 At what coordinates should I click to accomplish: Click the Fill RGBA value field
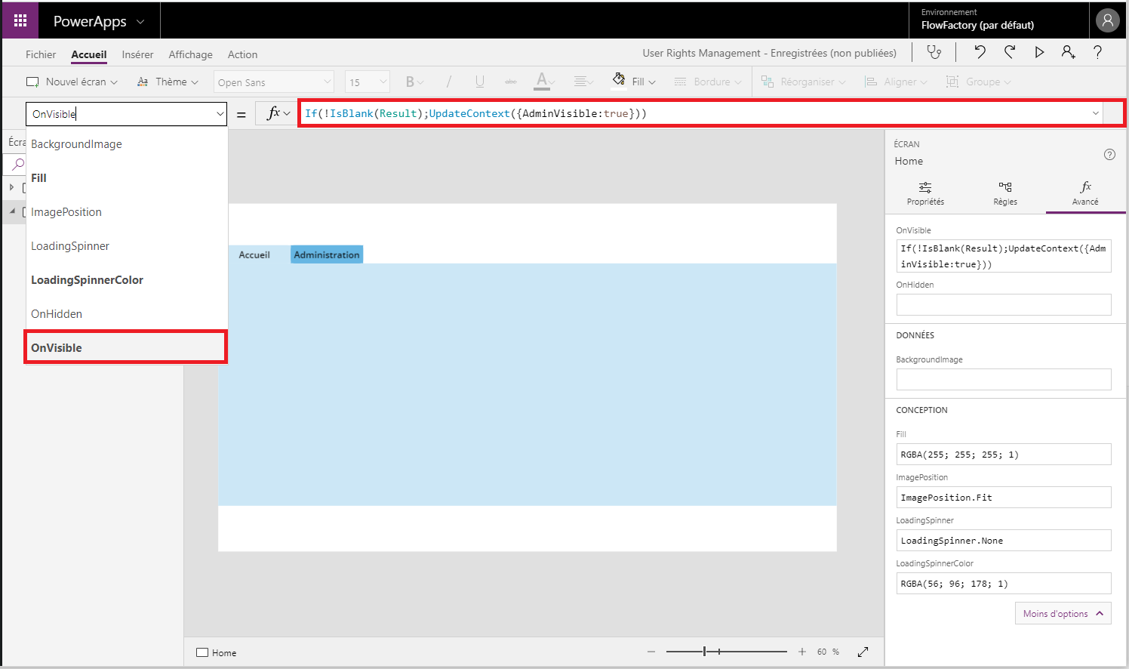point(1003,455)
